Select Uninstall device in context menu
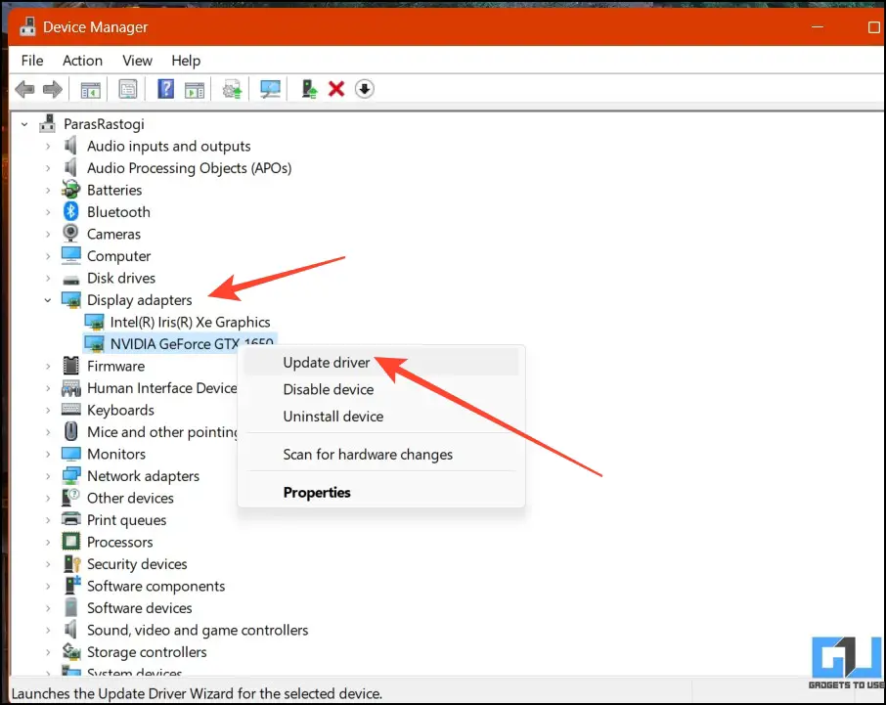Screen dimensions: 886x705 coord(381,417)
